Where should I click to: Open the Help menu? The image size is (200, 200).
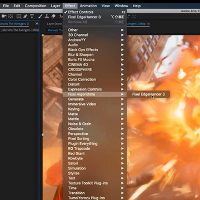pyautogui.click(x=137, y=6)
